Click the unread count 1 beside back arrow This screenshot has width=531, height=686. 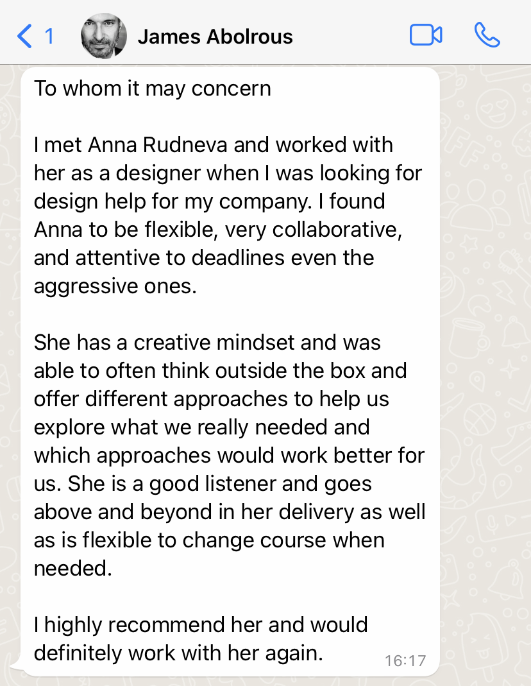tap(49, 37)
